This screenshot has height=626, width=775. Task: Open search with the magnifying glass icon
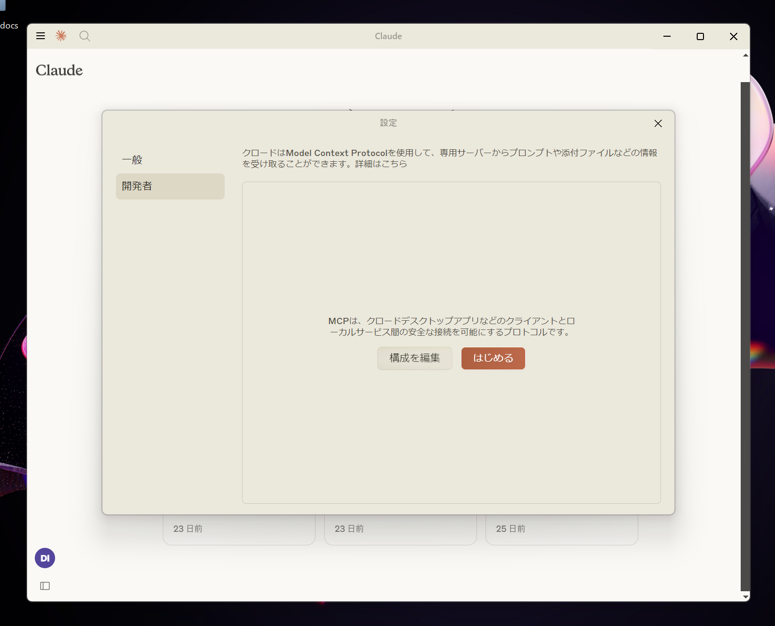point(85,36)
